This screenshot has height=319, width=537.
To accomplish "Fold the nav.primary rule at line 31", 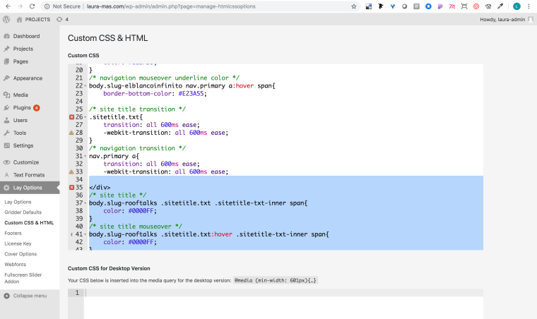I will [85, 156].
